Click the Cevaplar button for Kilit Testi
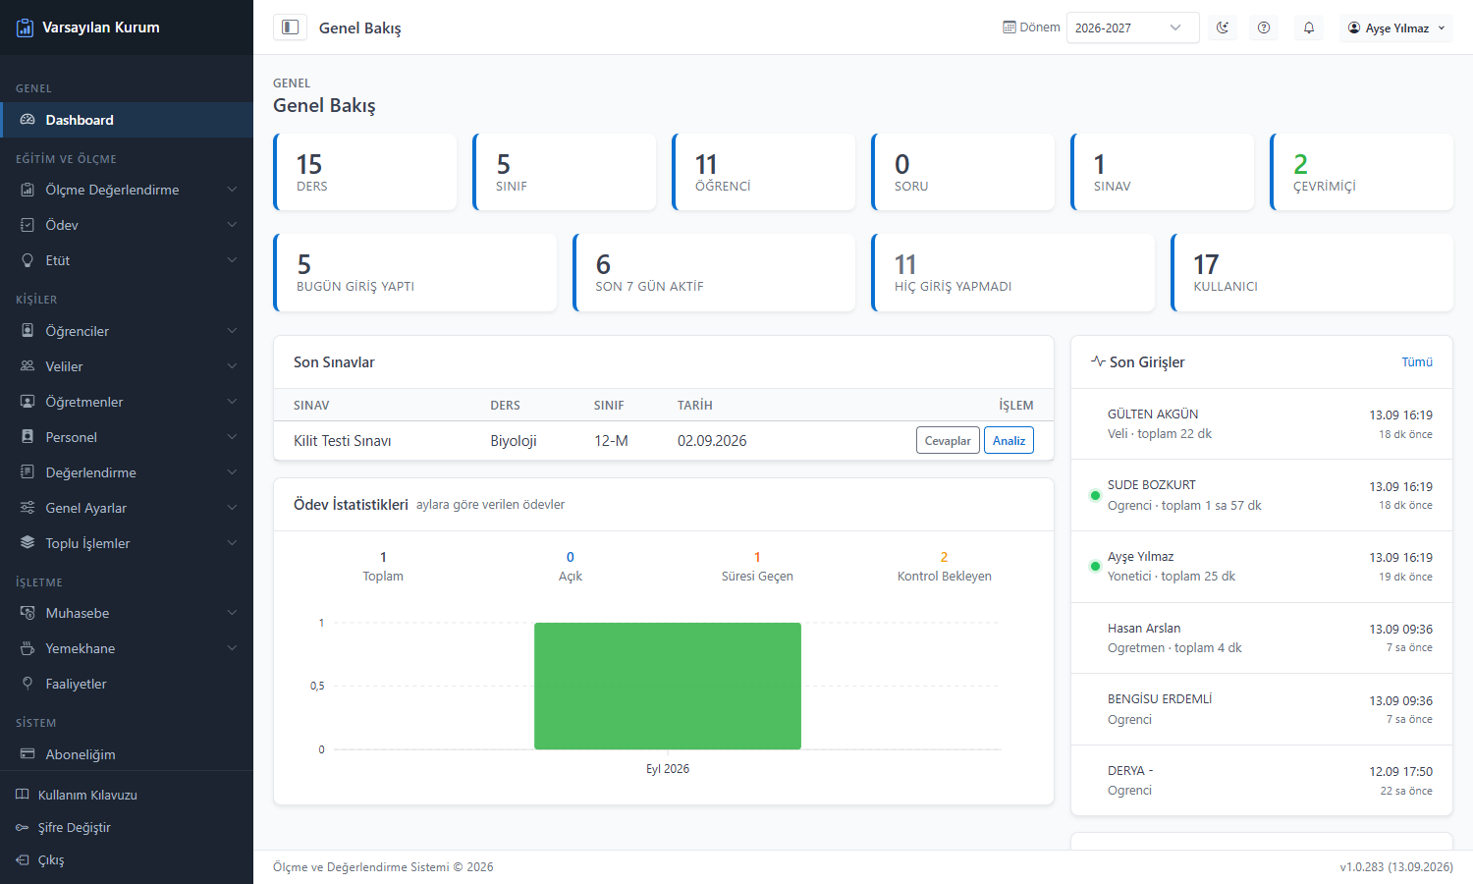This screenshot has width=1473, height=884. click(948, 440)
